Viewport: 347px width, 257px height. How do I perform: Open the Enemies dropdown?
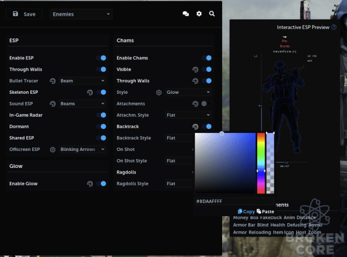[81, 14]
